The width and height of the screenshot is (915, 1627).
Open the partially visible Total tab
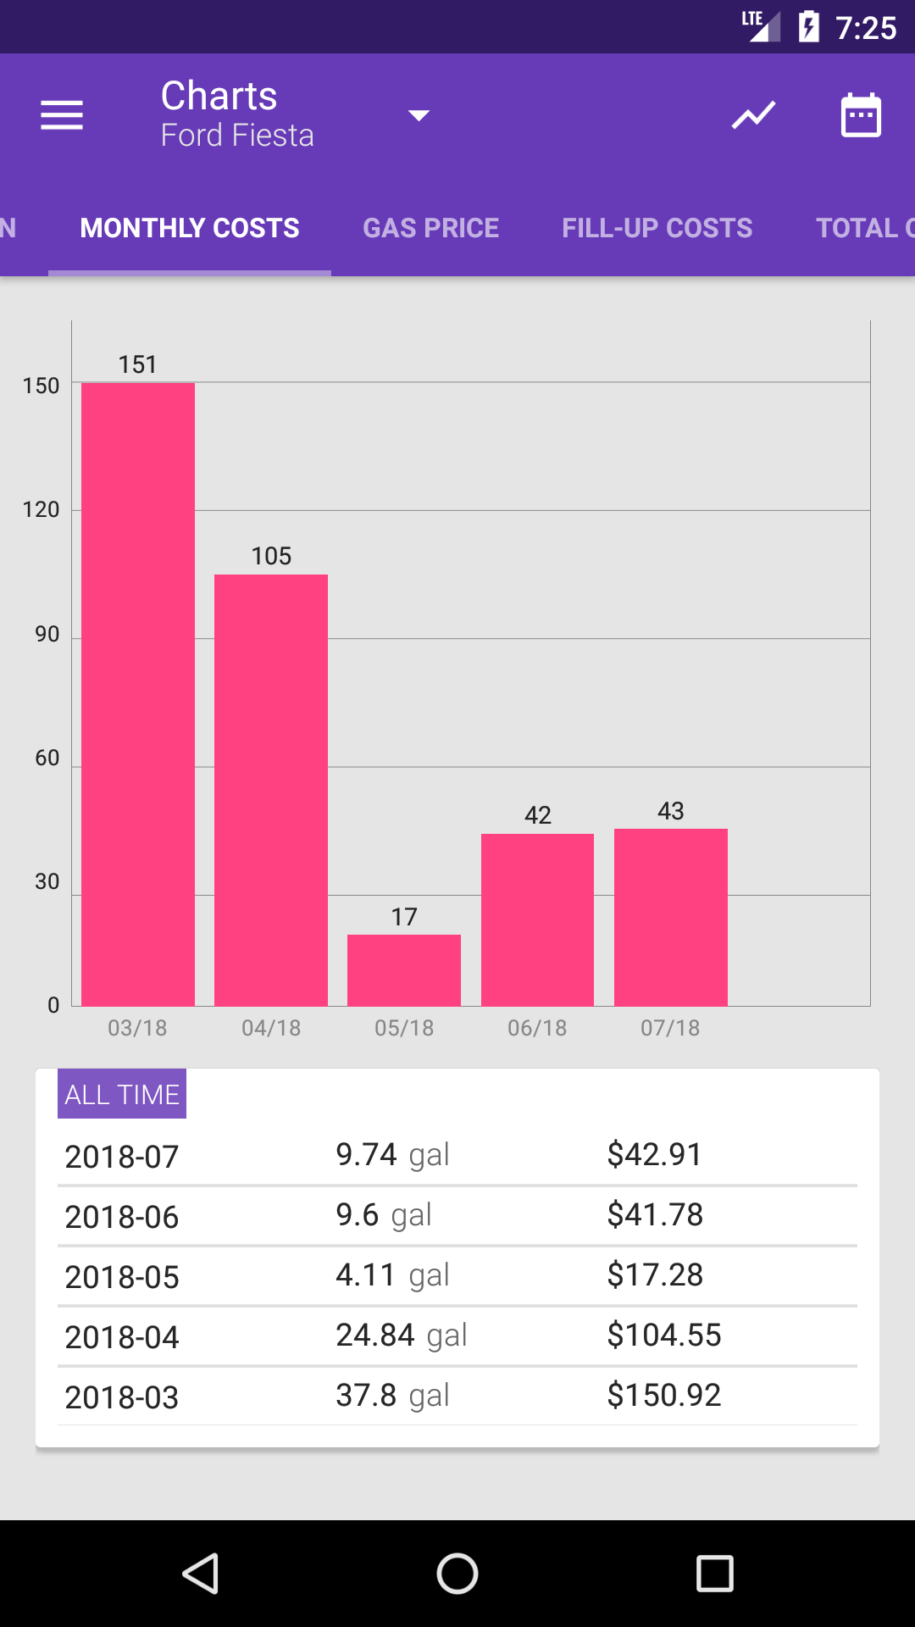point(864,228)
